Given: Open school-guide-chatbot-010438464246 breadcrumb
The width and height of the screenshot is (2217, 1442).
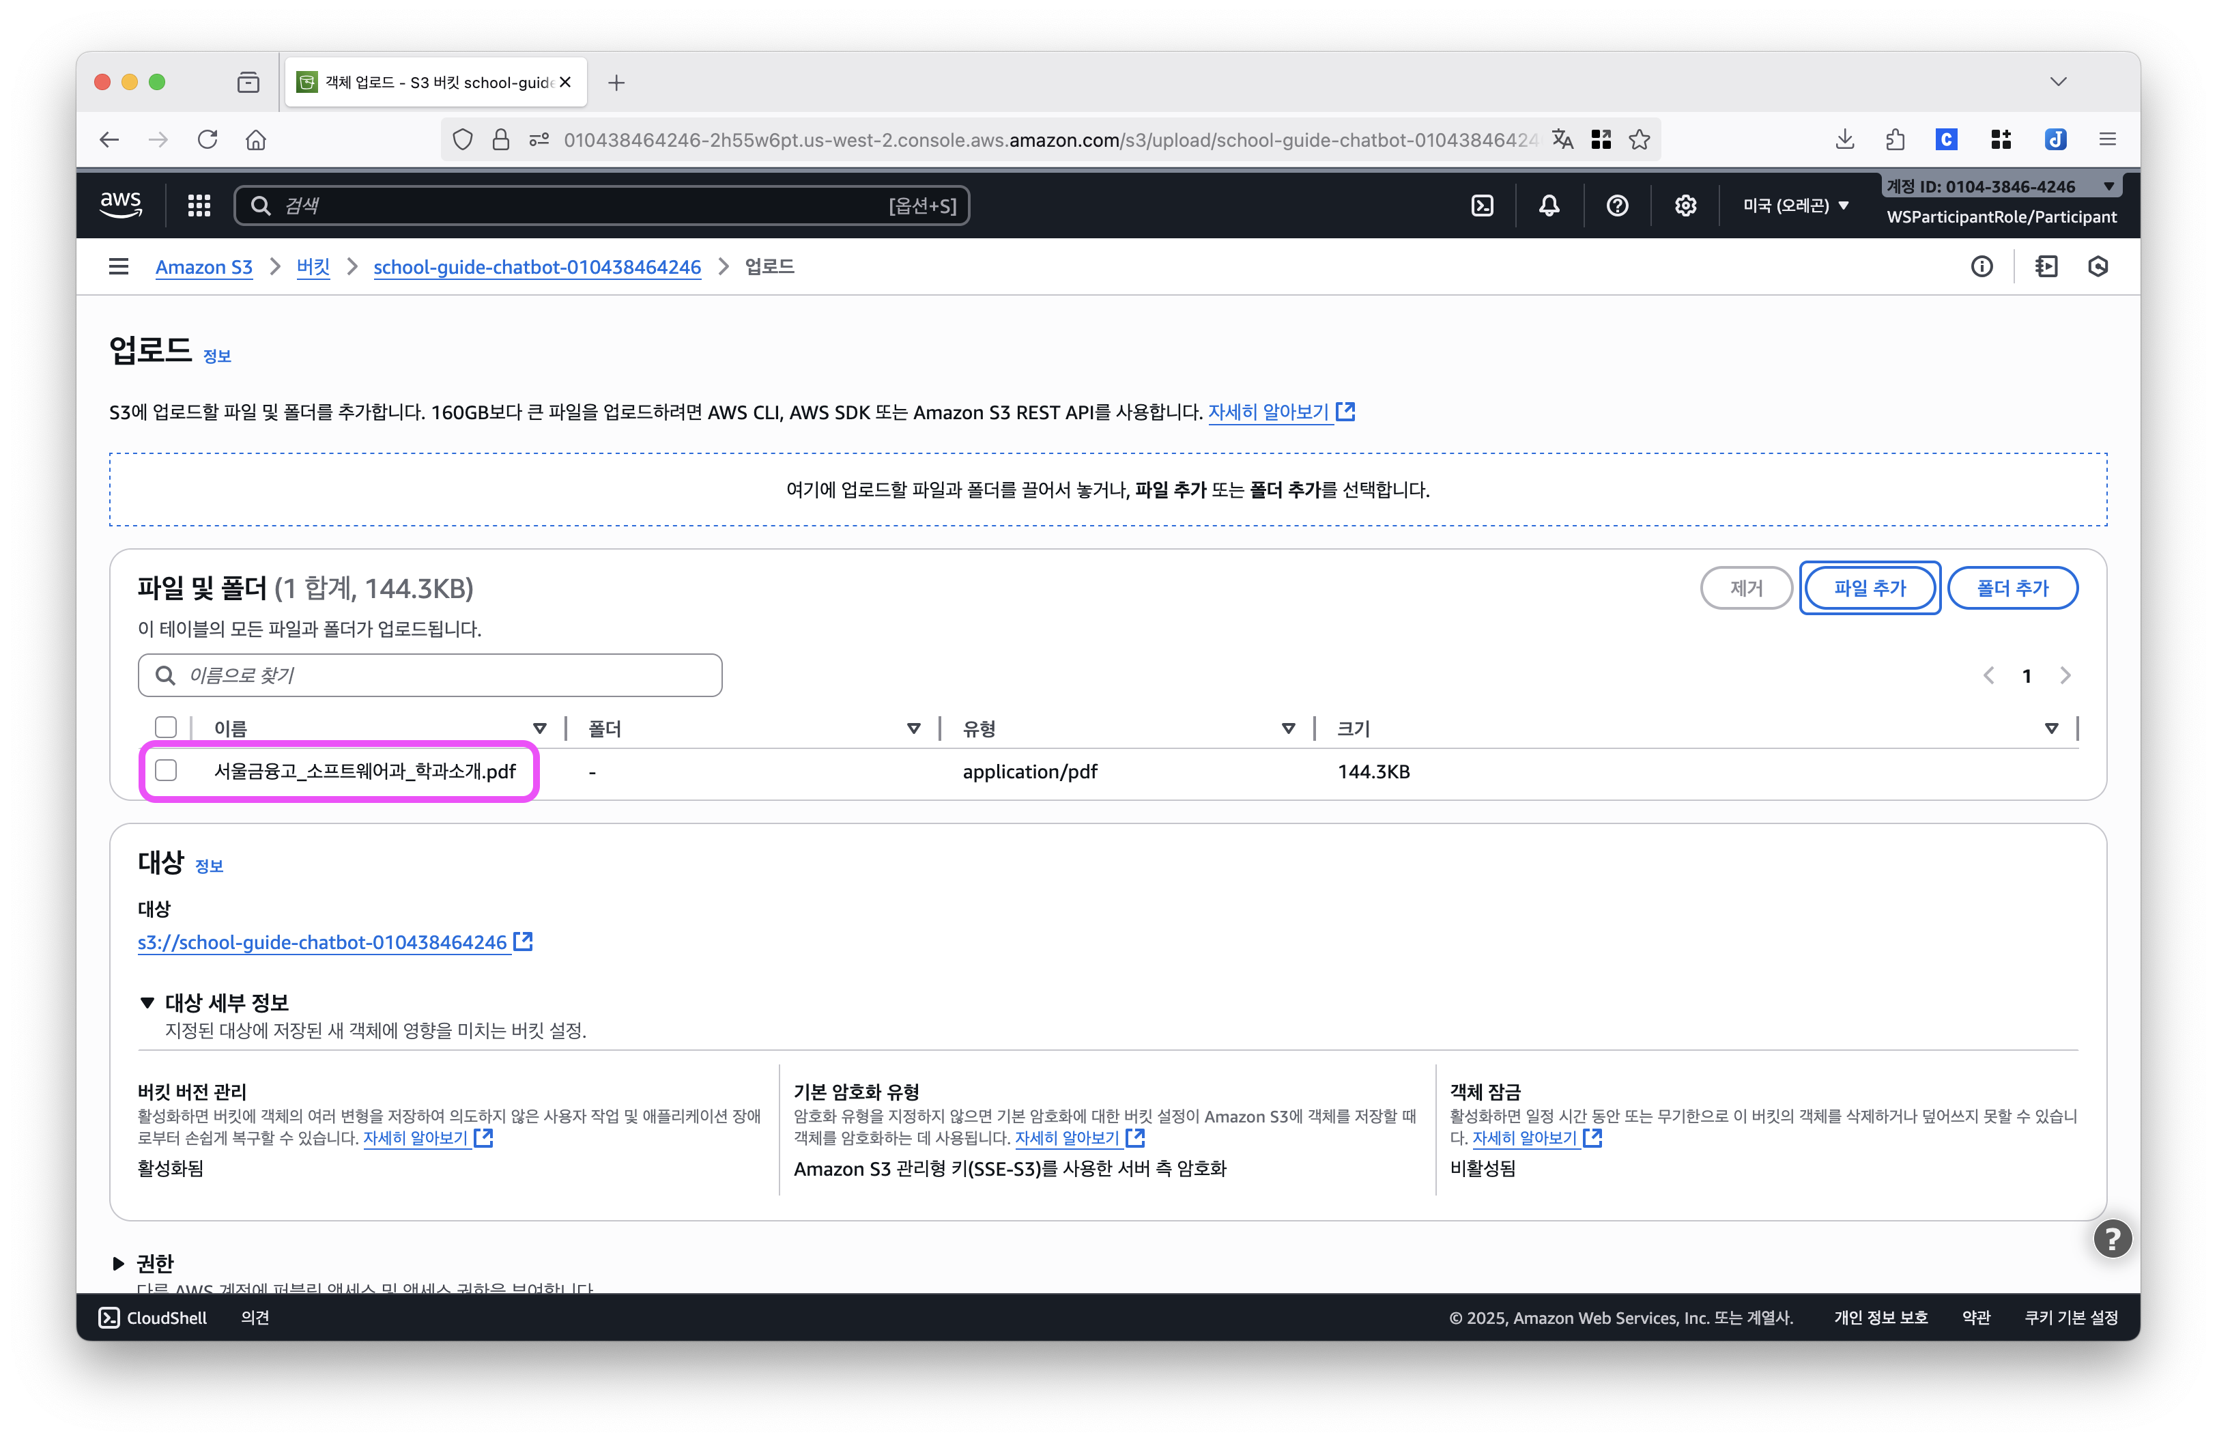Looking at the screenshot, I should click(537, 268).
